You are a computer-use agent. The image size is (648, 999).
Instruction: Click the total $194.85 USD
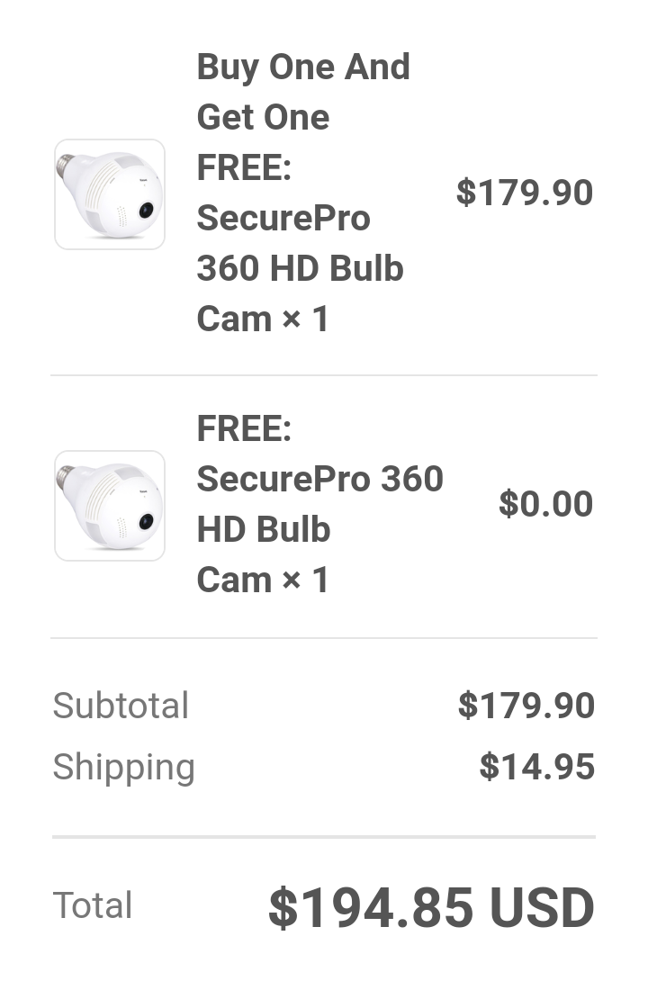click(431, 908)
